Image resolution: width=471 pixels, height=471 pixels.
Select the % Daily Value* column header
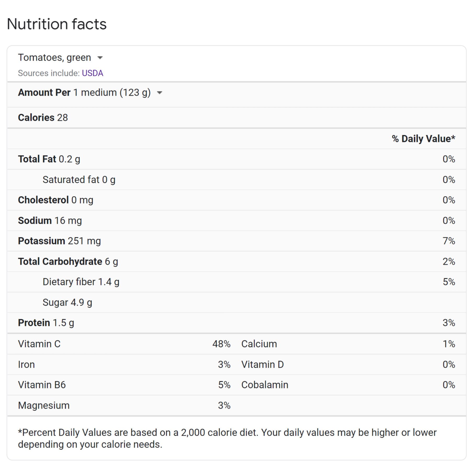423,139
